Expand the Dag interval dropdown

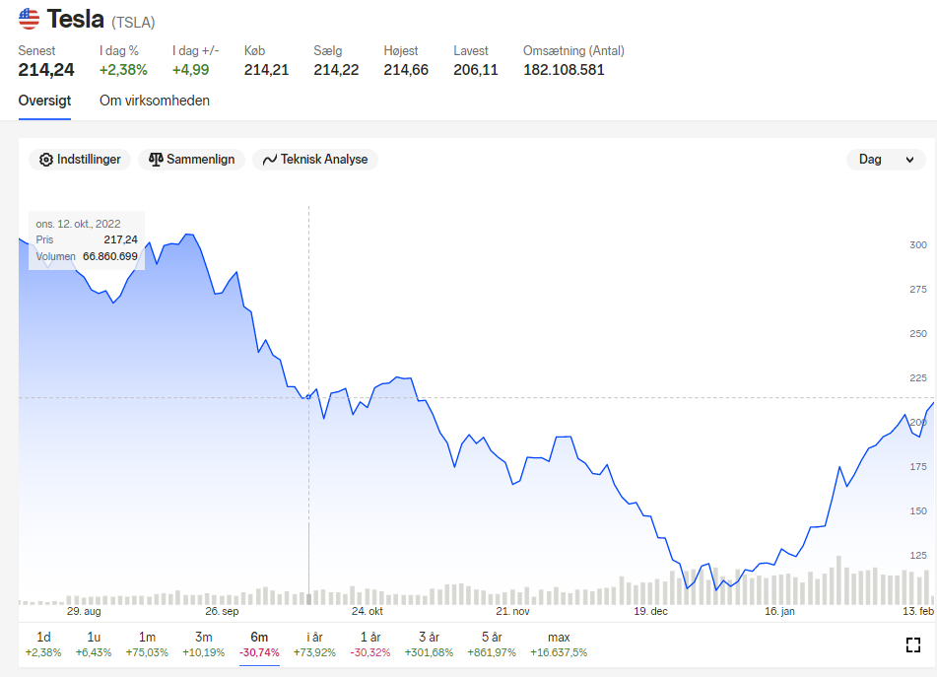point(886,160)
